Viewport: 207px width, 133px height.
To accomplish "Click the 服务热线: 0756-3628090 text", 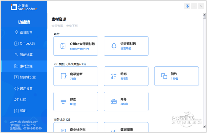I will coord(26,128).
